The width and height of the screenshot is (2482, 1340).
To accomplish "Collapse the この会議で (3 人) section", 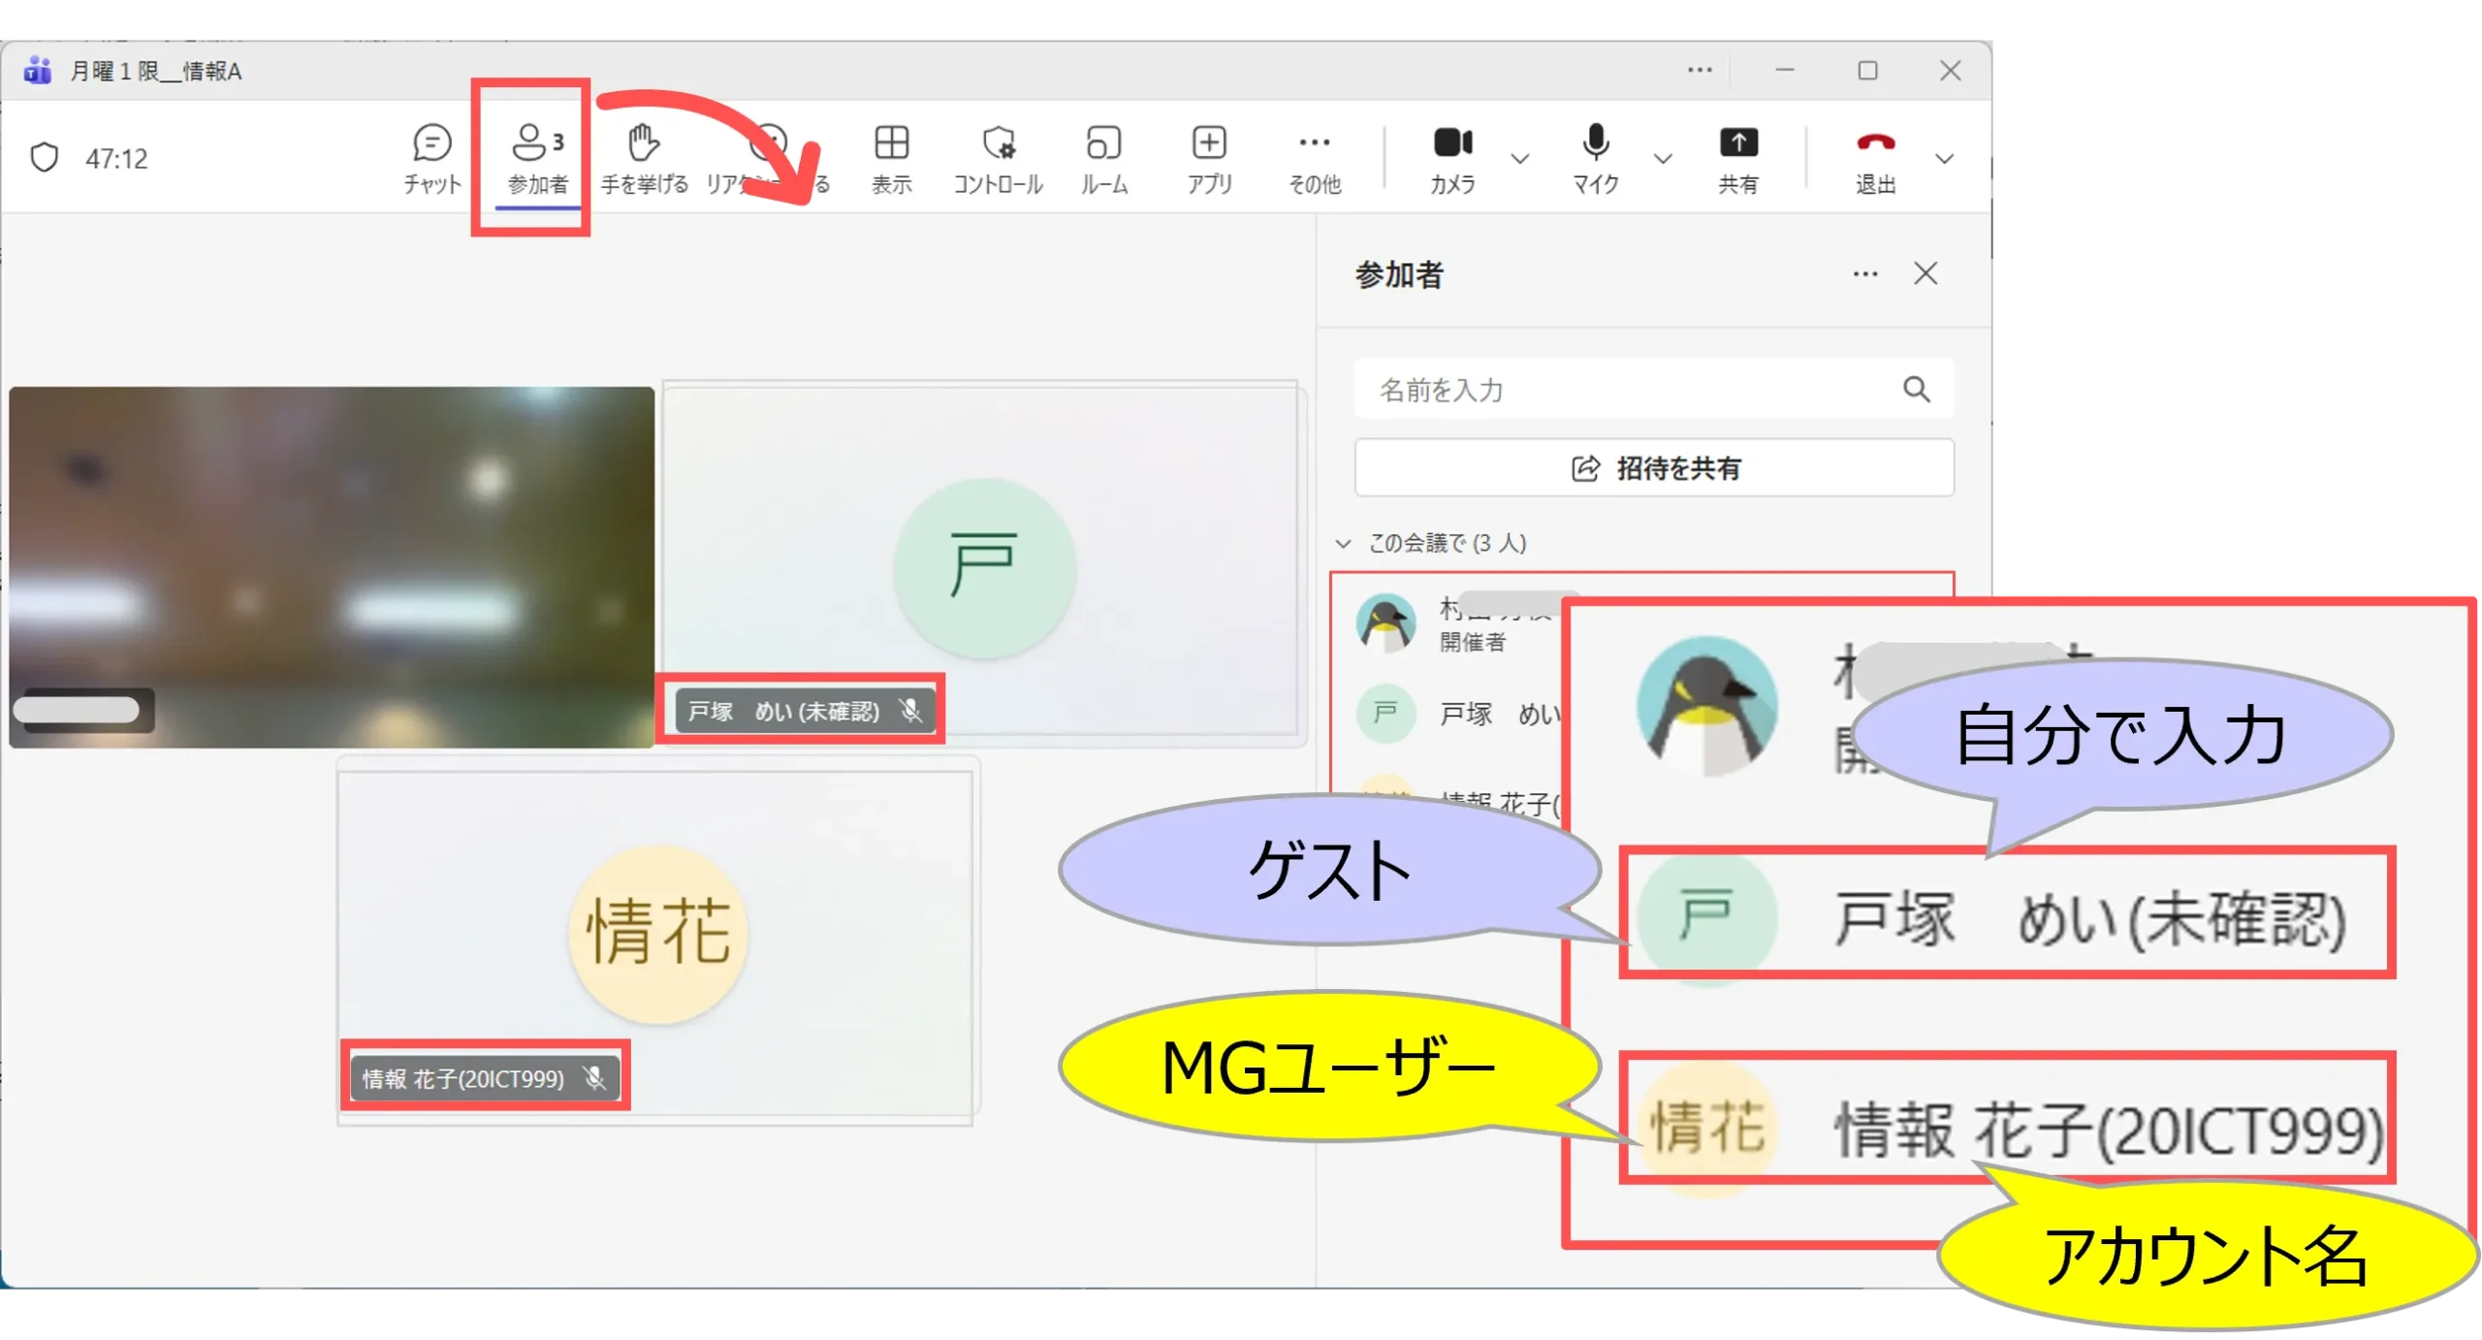I will [x=1343, y=543].
